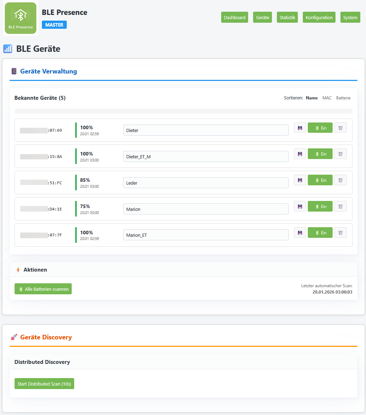The height and width of the screenshot is (415, 366).
Task: Click the save icon for Marion_ET
Action: tap(300, 233)
